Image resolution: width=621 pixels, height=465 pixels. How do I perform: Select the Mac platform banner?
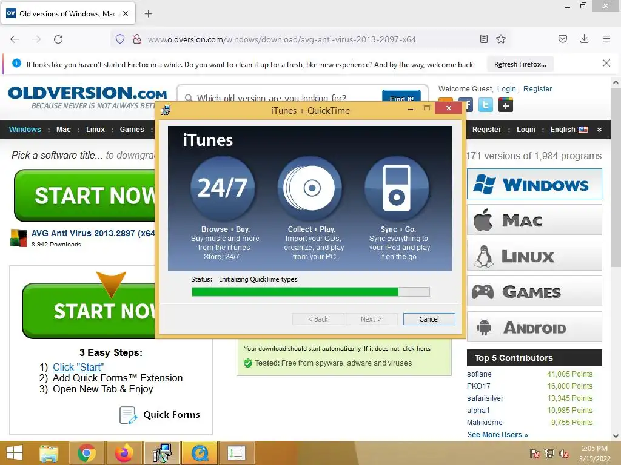pos(534,219)
